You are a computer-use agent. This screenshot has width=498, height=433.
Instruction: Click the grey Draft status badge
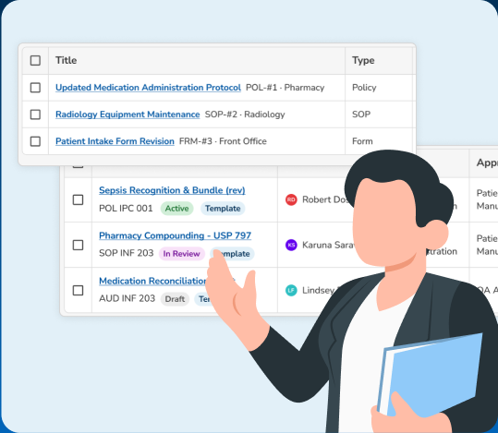tap(175, 299)
